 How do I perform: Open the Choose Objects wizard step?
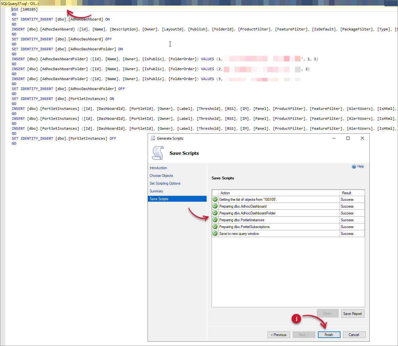pyautogui.click(x=161, y=176)
